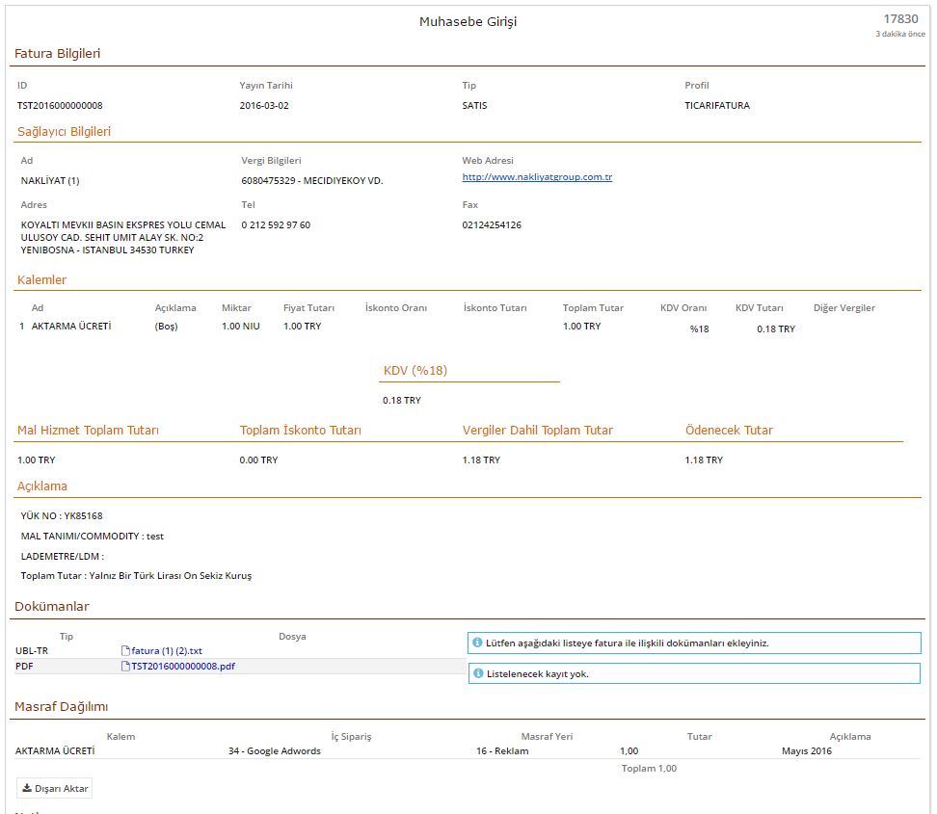This screenshot has height=814, width=937.
Task: Click record number 17830 in top corner
Action: [x=900, y=18]
